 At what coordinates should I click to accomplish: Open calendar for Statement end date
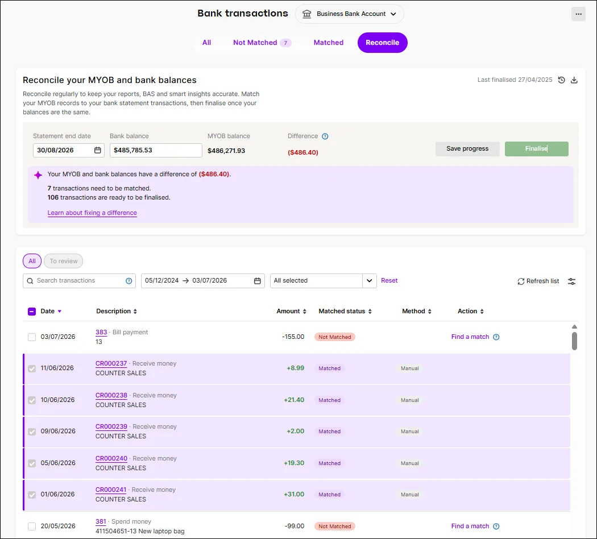coord(97,150)
